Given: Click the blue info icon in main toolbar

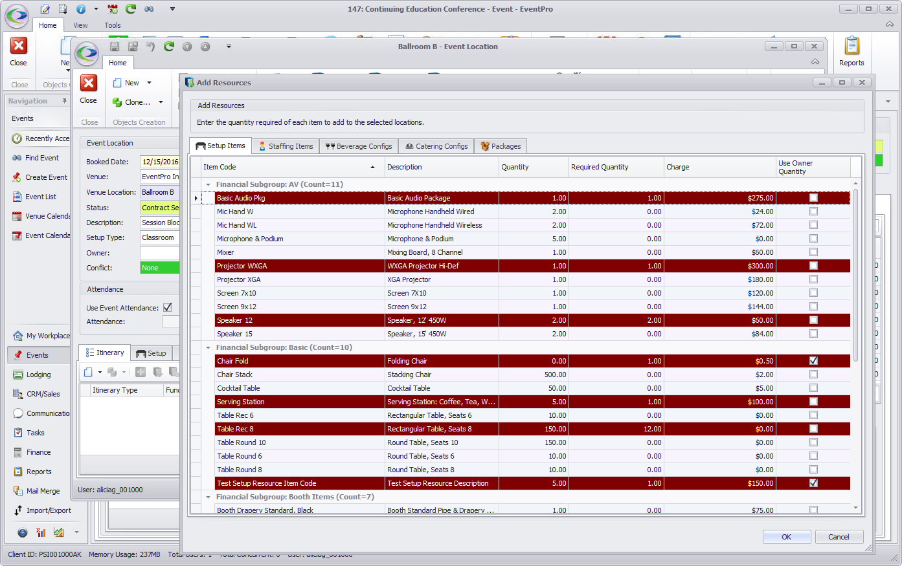Looking at the screenshot, I should tap(81, 9).
